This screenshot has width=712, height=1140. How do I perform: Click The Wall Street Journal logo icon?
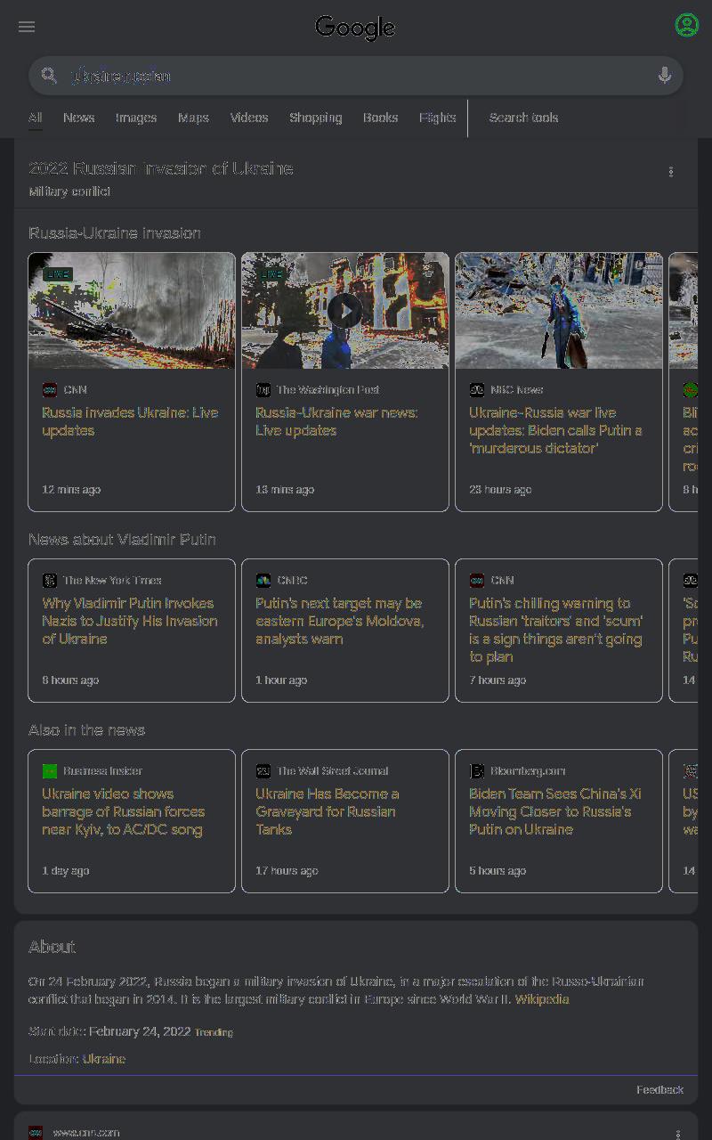coord(263,771)
